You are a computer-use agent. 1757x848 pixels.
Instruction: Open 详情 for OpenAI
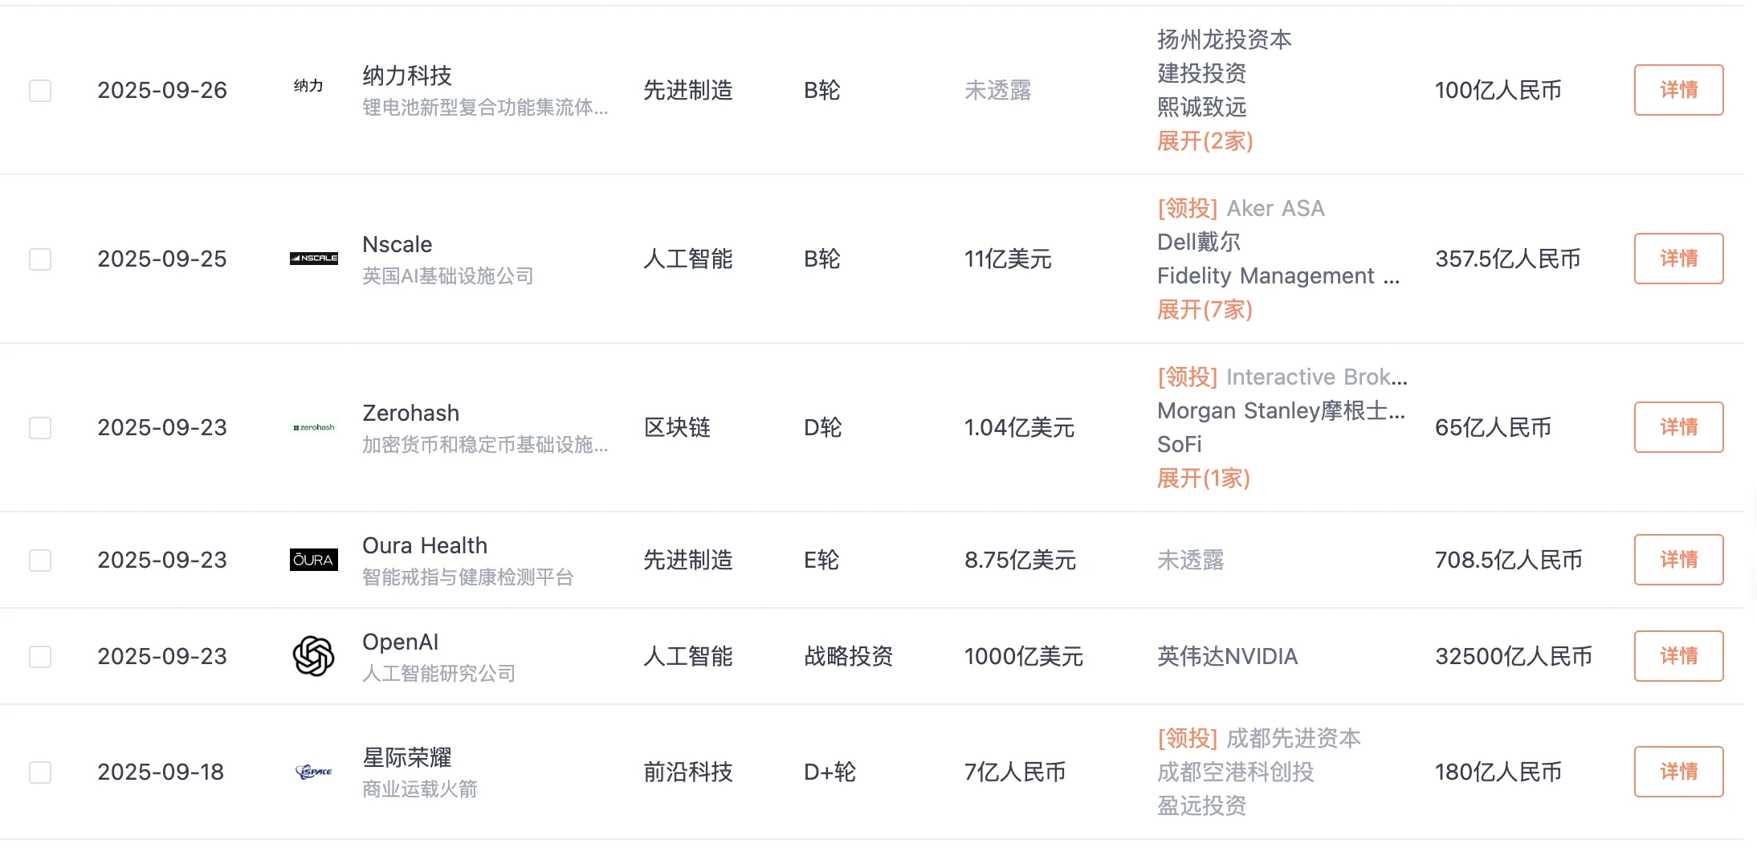(1678, 656)
